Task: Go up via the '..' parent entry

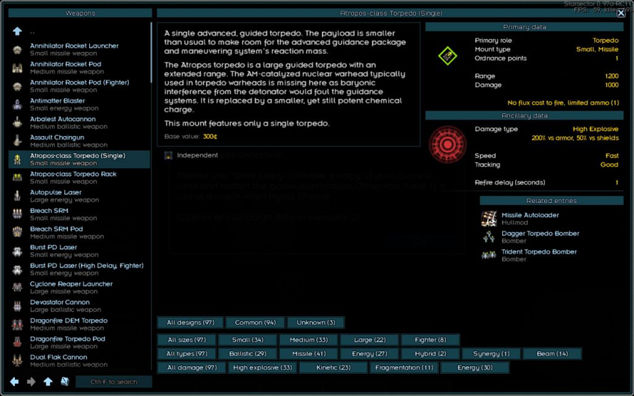Action: (33, 31)
